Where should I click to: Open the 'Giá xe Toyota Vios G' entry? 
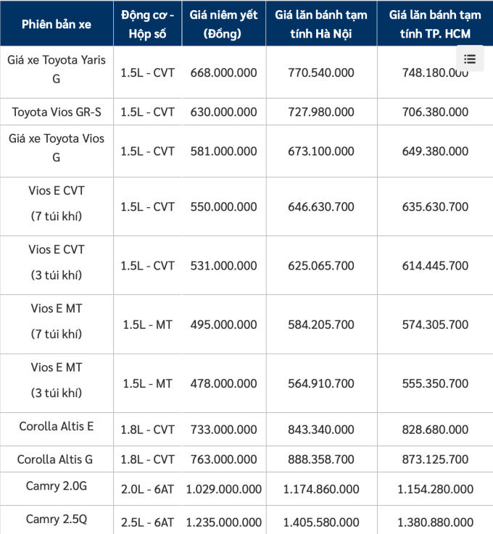tap(57, 148)
